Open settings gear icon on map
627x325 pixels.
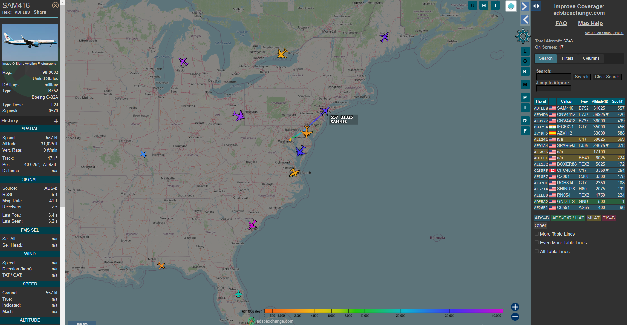click(x=523, y=36)
